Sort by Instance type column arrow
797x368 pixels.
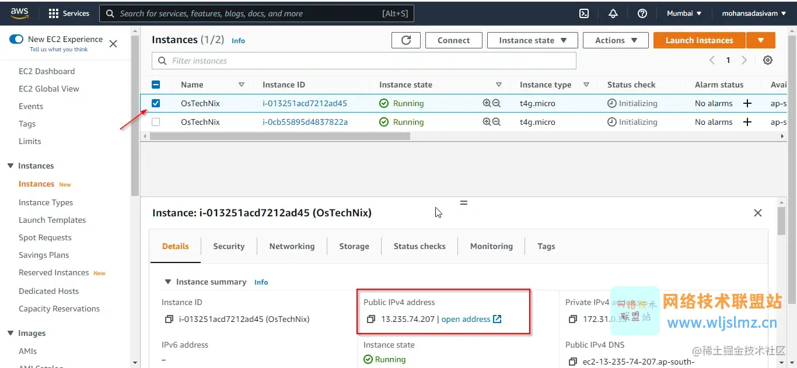pyautogui.click(x=586, y=85)
